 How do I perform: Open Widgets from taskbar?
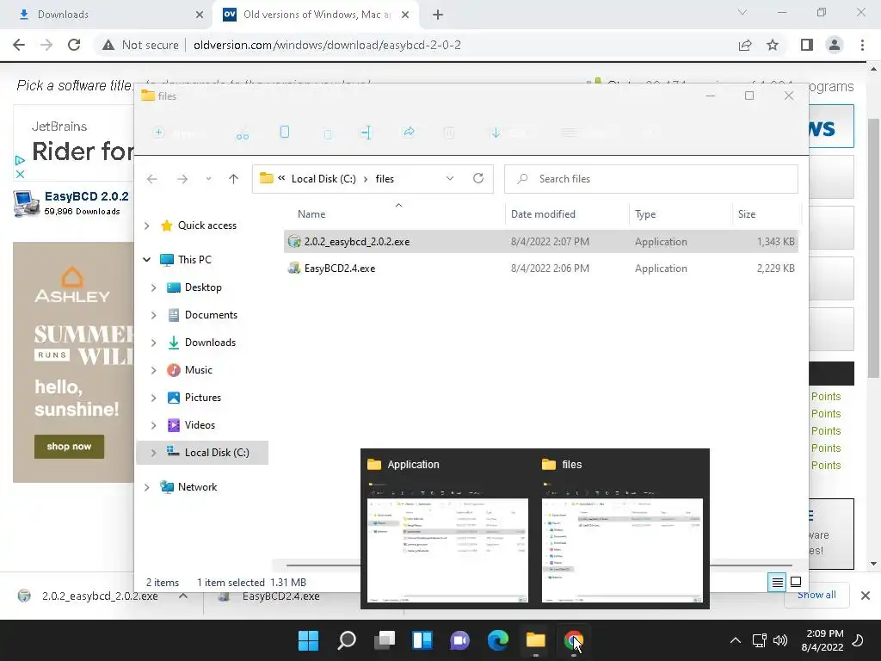422,640
